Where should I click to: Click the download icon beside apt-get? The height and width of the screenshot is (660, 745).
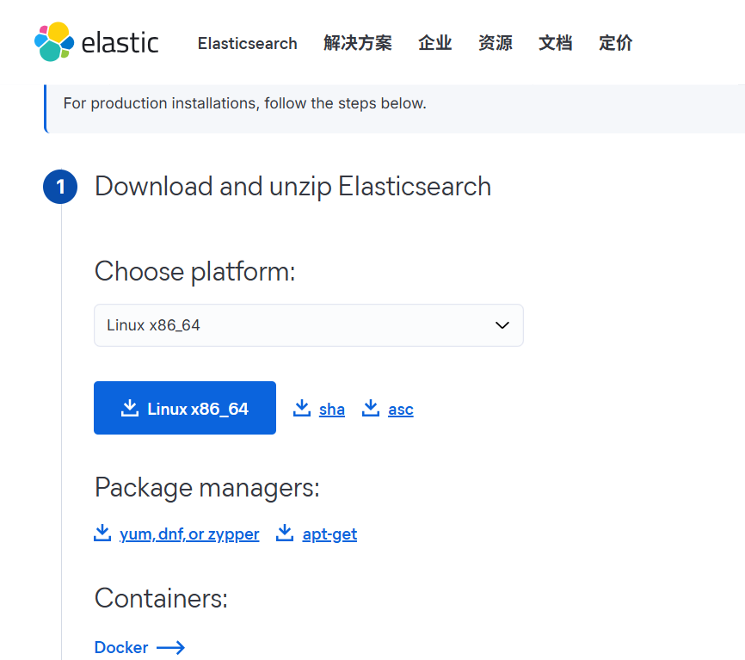(x=285, y=533)
